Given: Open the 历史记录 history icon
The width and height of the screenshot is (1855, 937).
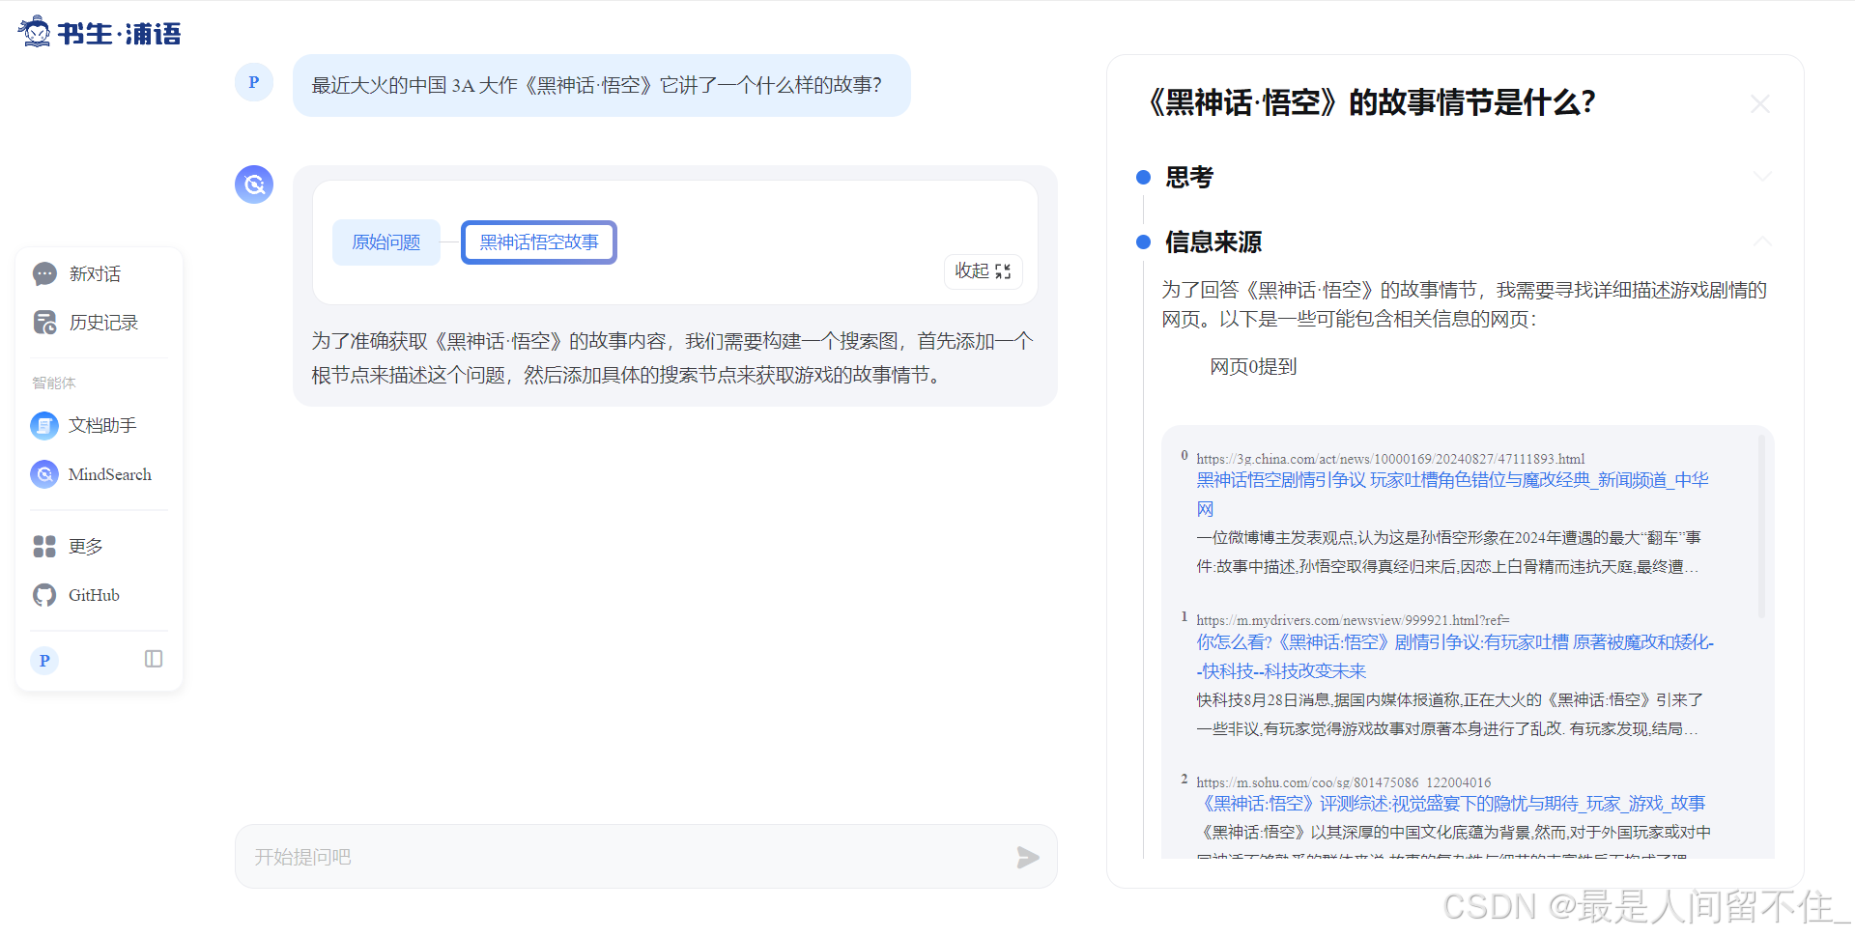Looking at the screenshot, I should click(44, 323).
